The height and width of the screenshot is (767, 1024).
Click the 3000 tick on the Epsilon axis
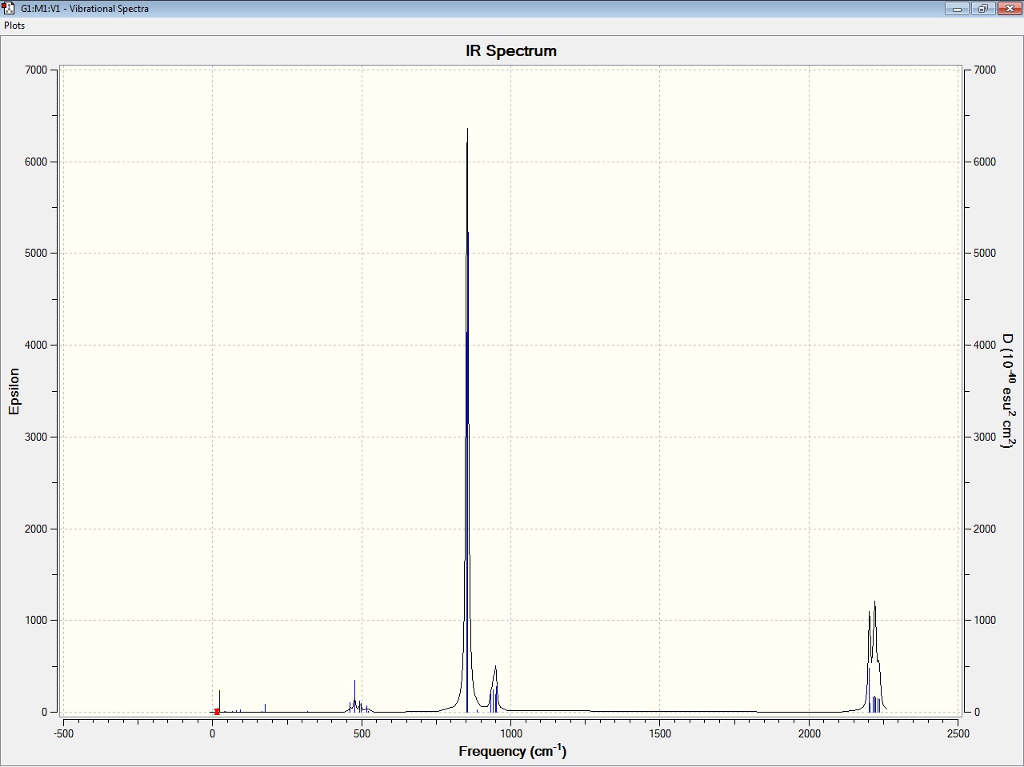(37, 437)
